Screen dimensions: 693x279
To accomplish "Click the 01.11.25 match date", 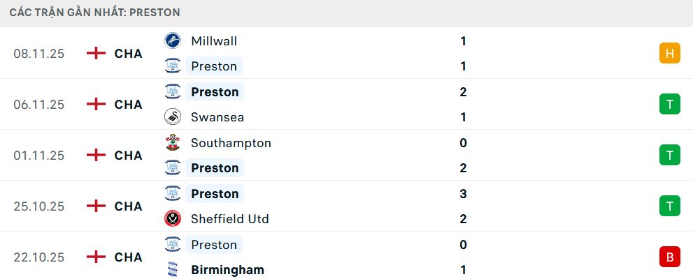I will [x=38, y=156].
